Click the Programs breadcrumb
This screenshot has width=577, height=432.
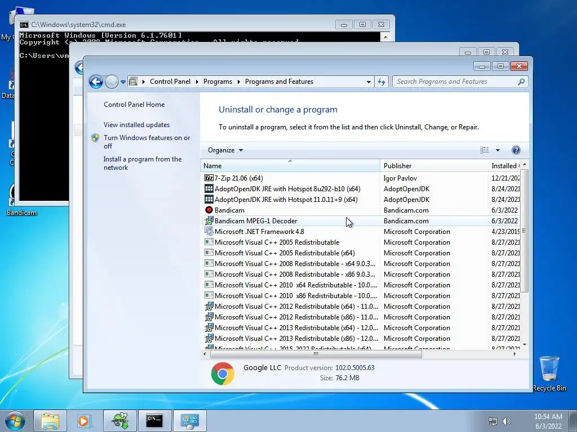[x=218, y=82]
